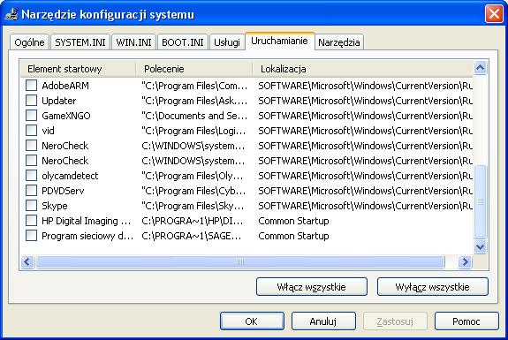Click Common Startup in HP Digital Imaging row
Screen dimensions: 508x340
(x=293, y=221)
